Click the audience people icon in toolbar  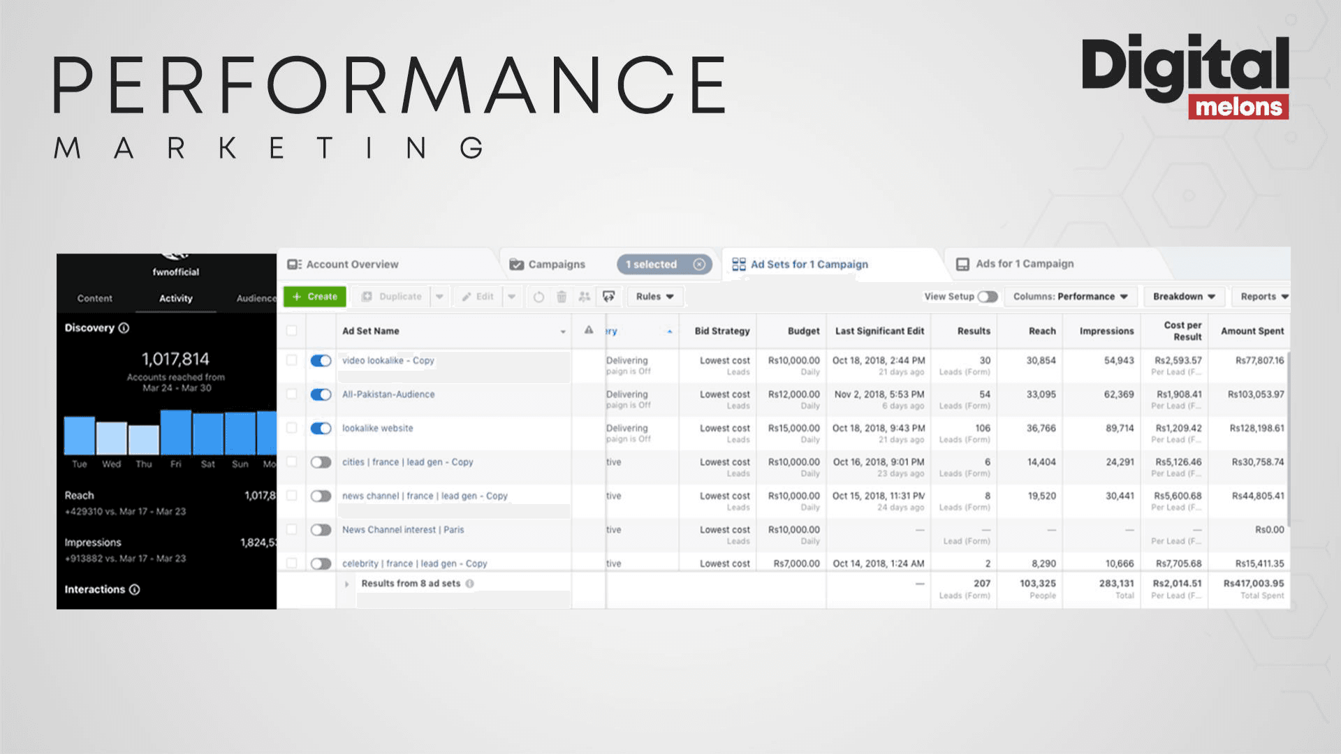tap(585, 297)
